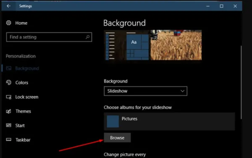The width and height of the screenshot is (252, 158).
Task: Open the Taskbar settings page
Action: (23, 140)
